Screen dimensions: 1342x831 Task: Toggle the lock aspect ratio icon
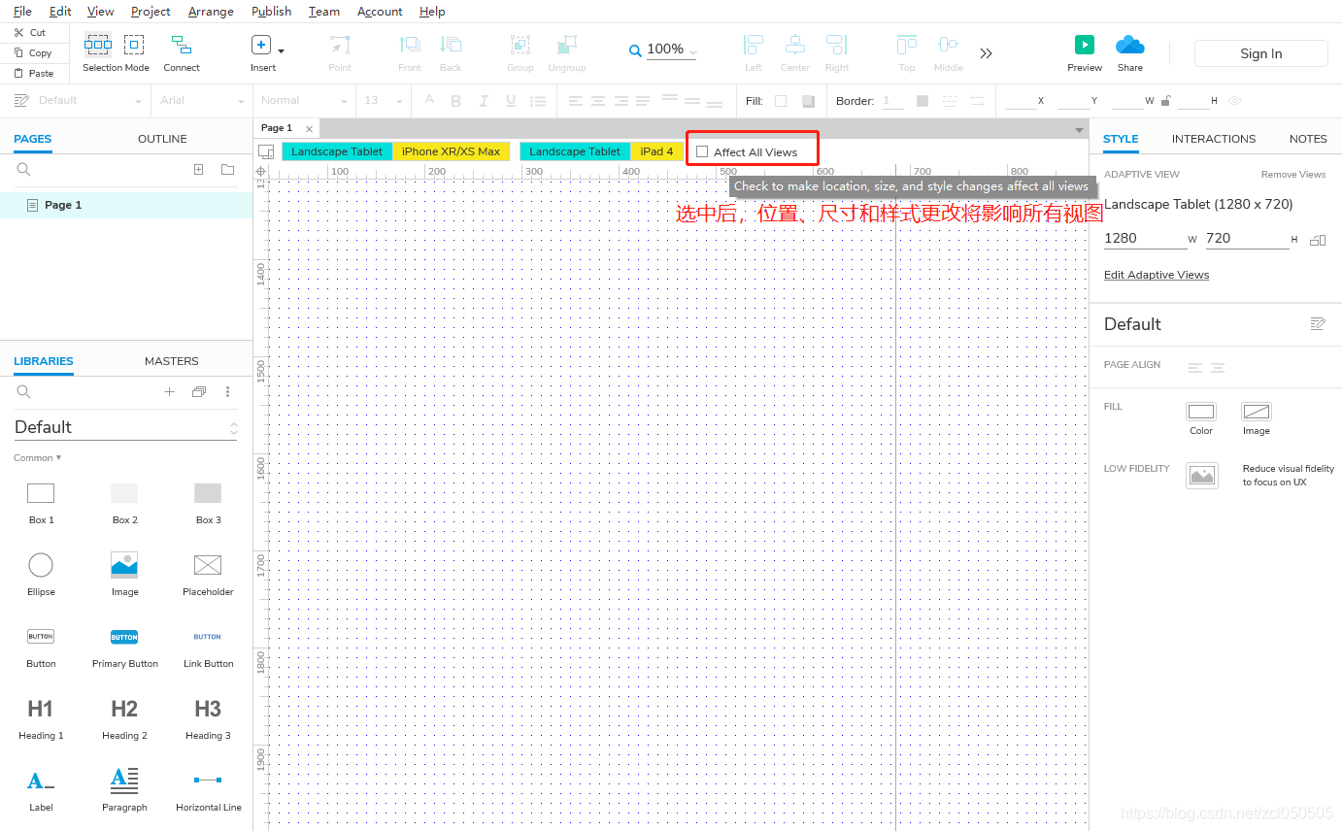click(1166, 100)
